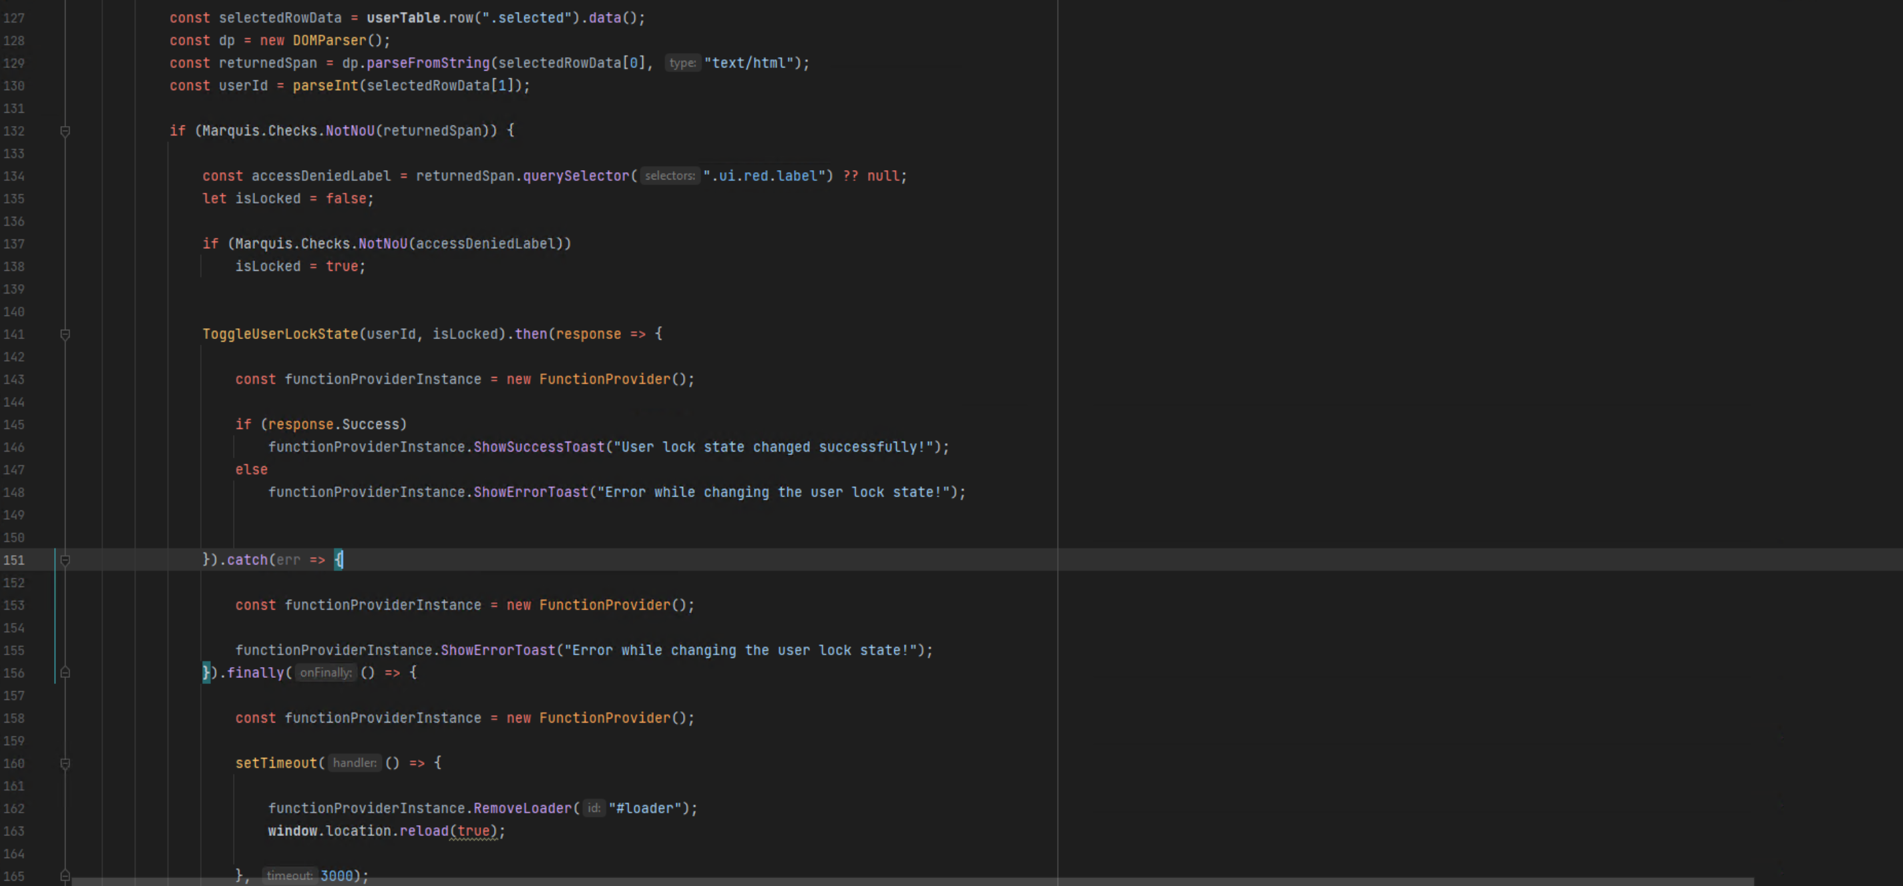Fold the catch block at line 151

click(x=65, y=560)
